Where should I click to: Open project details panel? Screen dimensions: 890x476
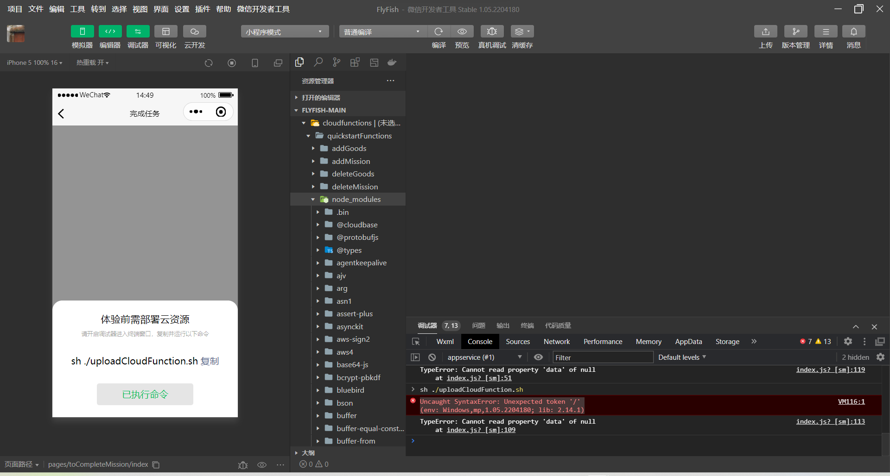tap(826, 31)
